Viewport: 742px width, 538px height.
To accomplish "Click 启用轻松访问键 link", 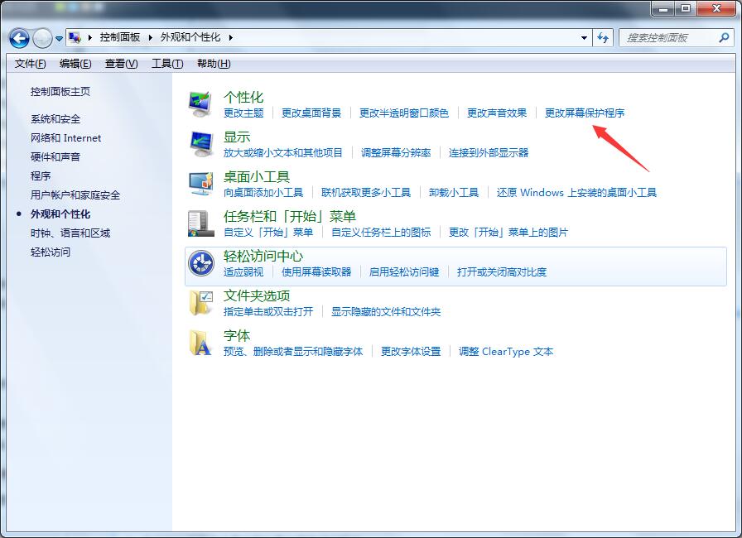I will click(x=404, y=271).
